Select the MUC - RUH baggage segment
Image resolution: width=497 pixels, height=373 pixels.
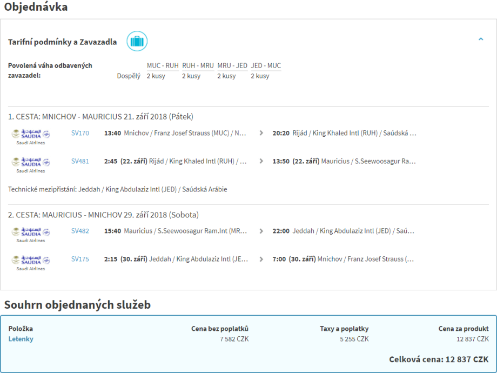163,66
